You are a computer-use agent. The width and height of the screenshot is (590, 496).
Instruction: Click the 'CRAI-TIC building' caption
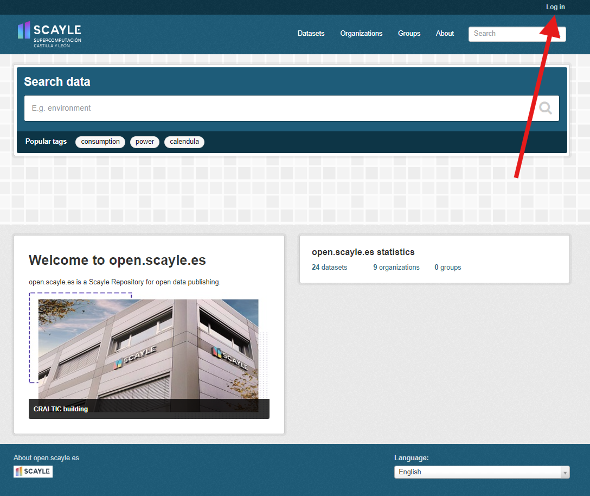tap(61, 409)
